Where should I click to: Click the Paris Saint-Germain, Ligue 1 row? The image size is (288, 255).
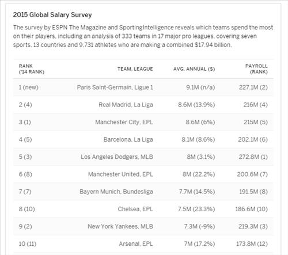pyautogui.click(x=143, y=87)
